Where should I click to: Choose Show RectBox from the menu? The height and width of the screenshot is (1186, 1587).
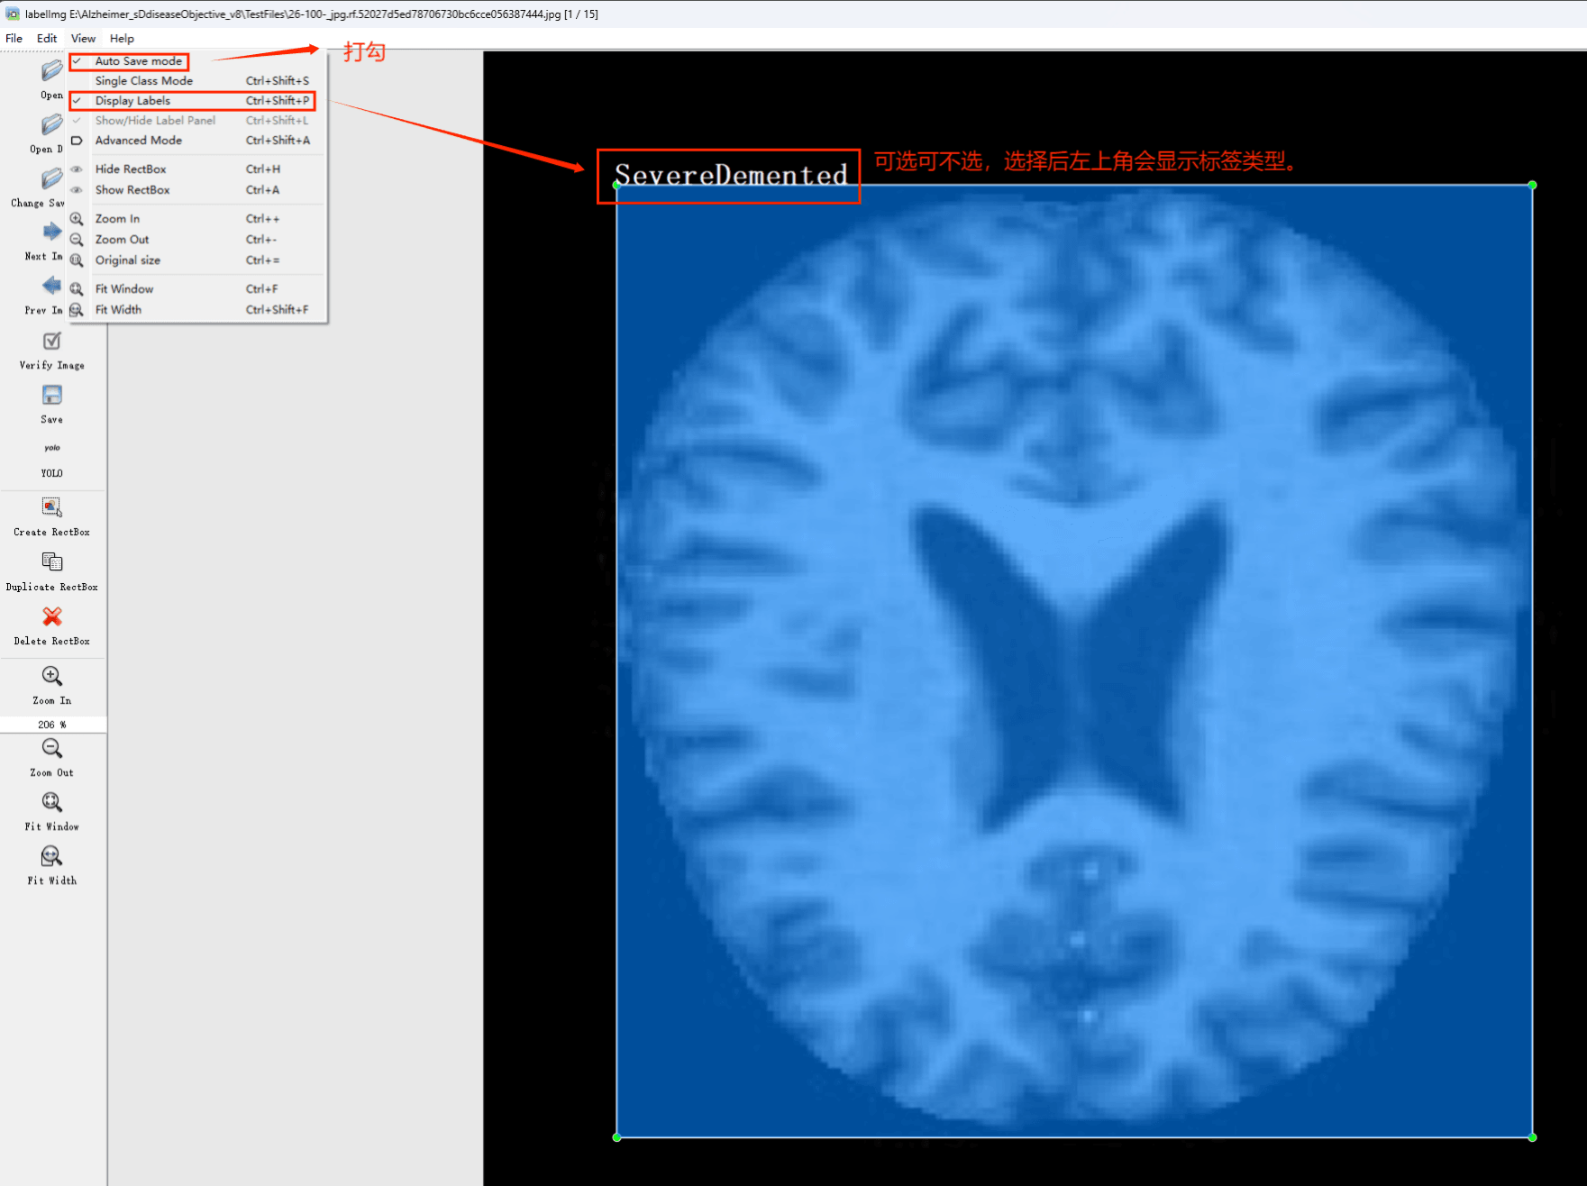pyautogui.click(x=196, y=190)
